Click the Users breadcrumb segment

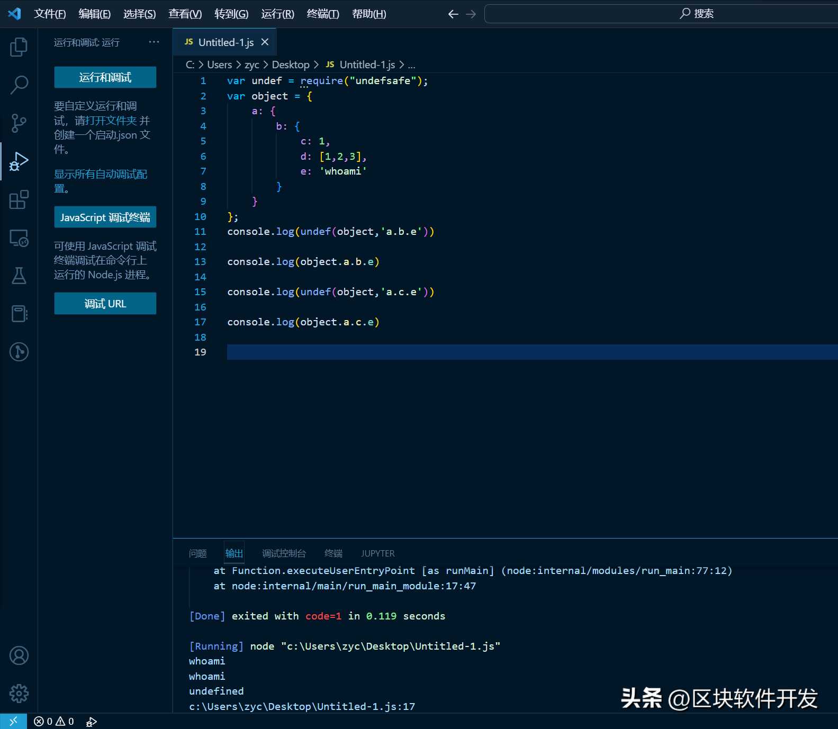coord(220,65)
